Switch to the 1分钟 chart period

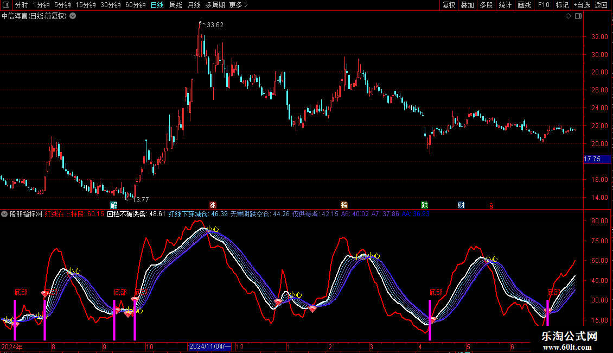click(41, 5)
